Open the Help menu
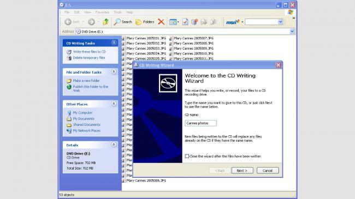 [129, 12]
